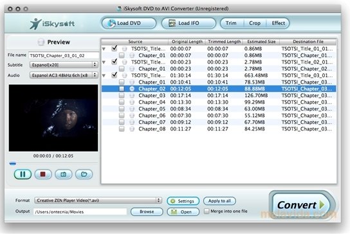Click the 126.70MB estimated size cell
Viewport: 350px width, 234px height.
coord(256,96)
